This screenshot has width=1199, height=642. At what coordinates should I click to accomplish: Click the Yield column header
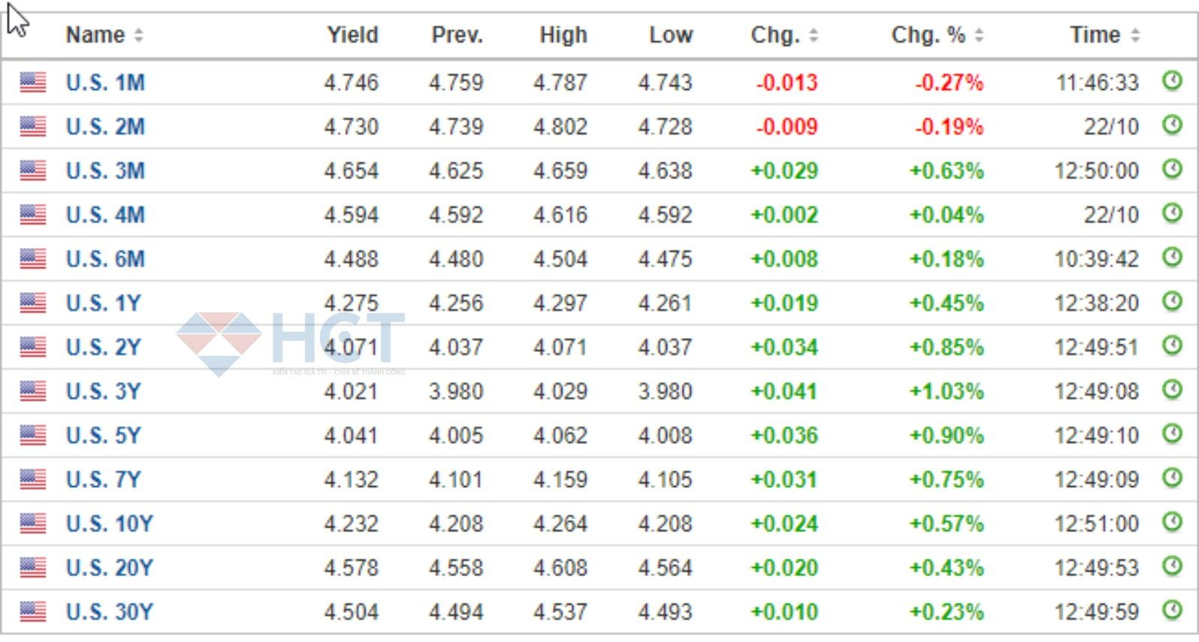[x=352, y=35]
